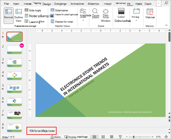Click the scroll up arrow beside the slide
Screen dimensions: 171x139
coord(169,30)
